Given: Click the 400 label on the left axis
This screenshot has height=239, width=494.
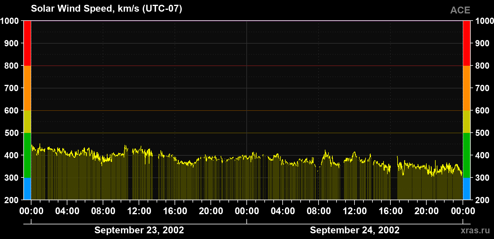Looking at the screenshot, I should pyautogui.click(x=12, y=155).
